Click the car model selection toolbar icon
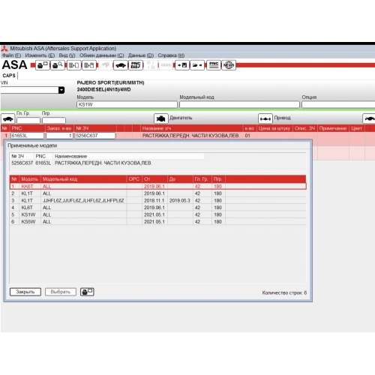This screenshot has width=375, height=375. click(121, 65)
